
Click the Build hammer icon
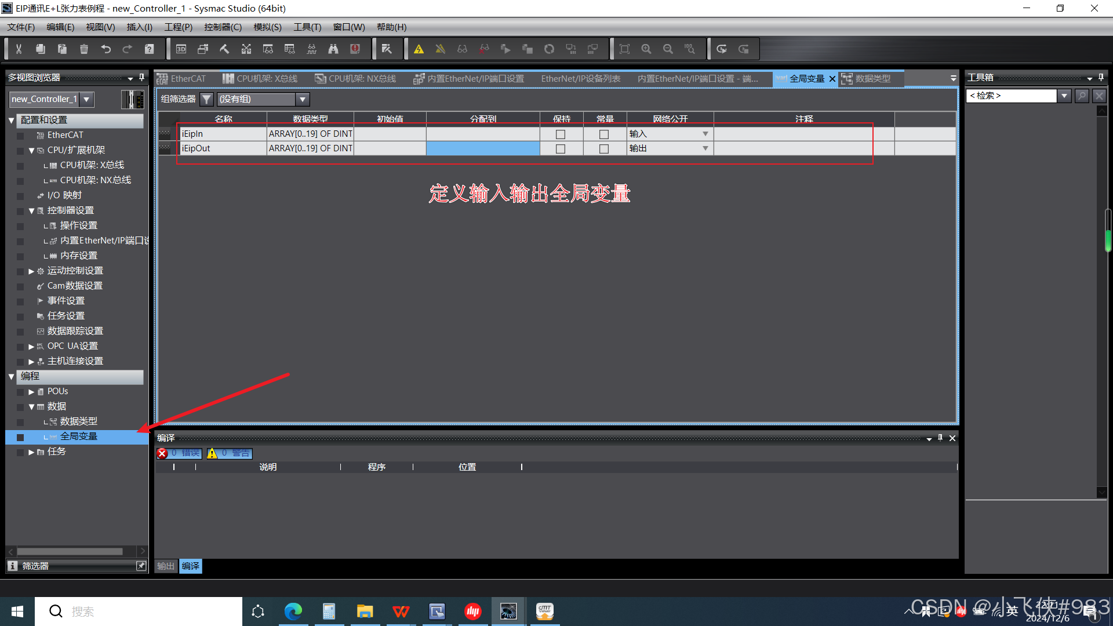coord(224,49)
